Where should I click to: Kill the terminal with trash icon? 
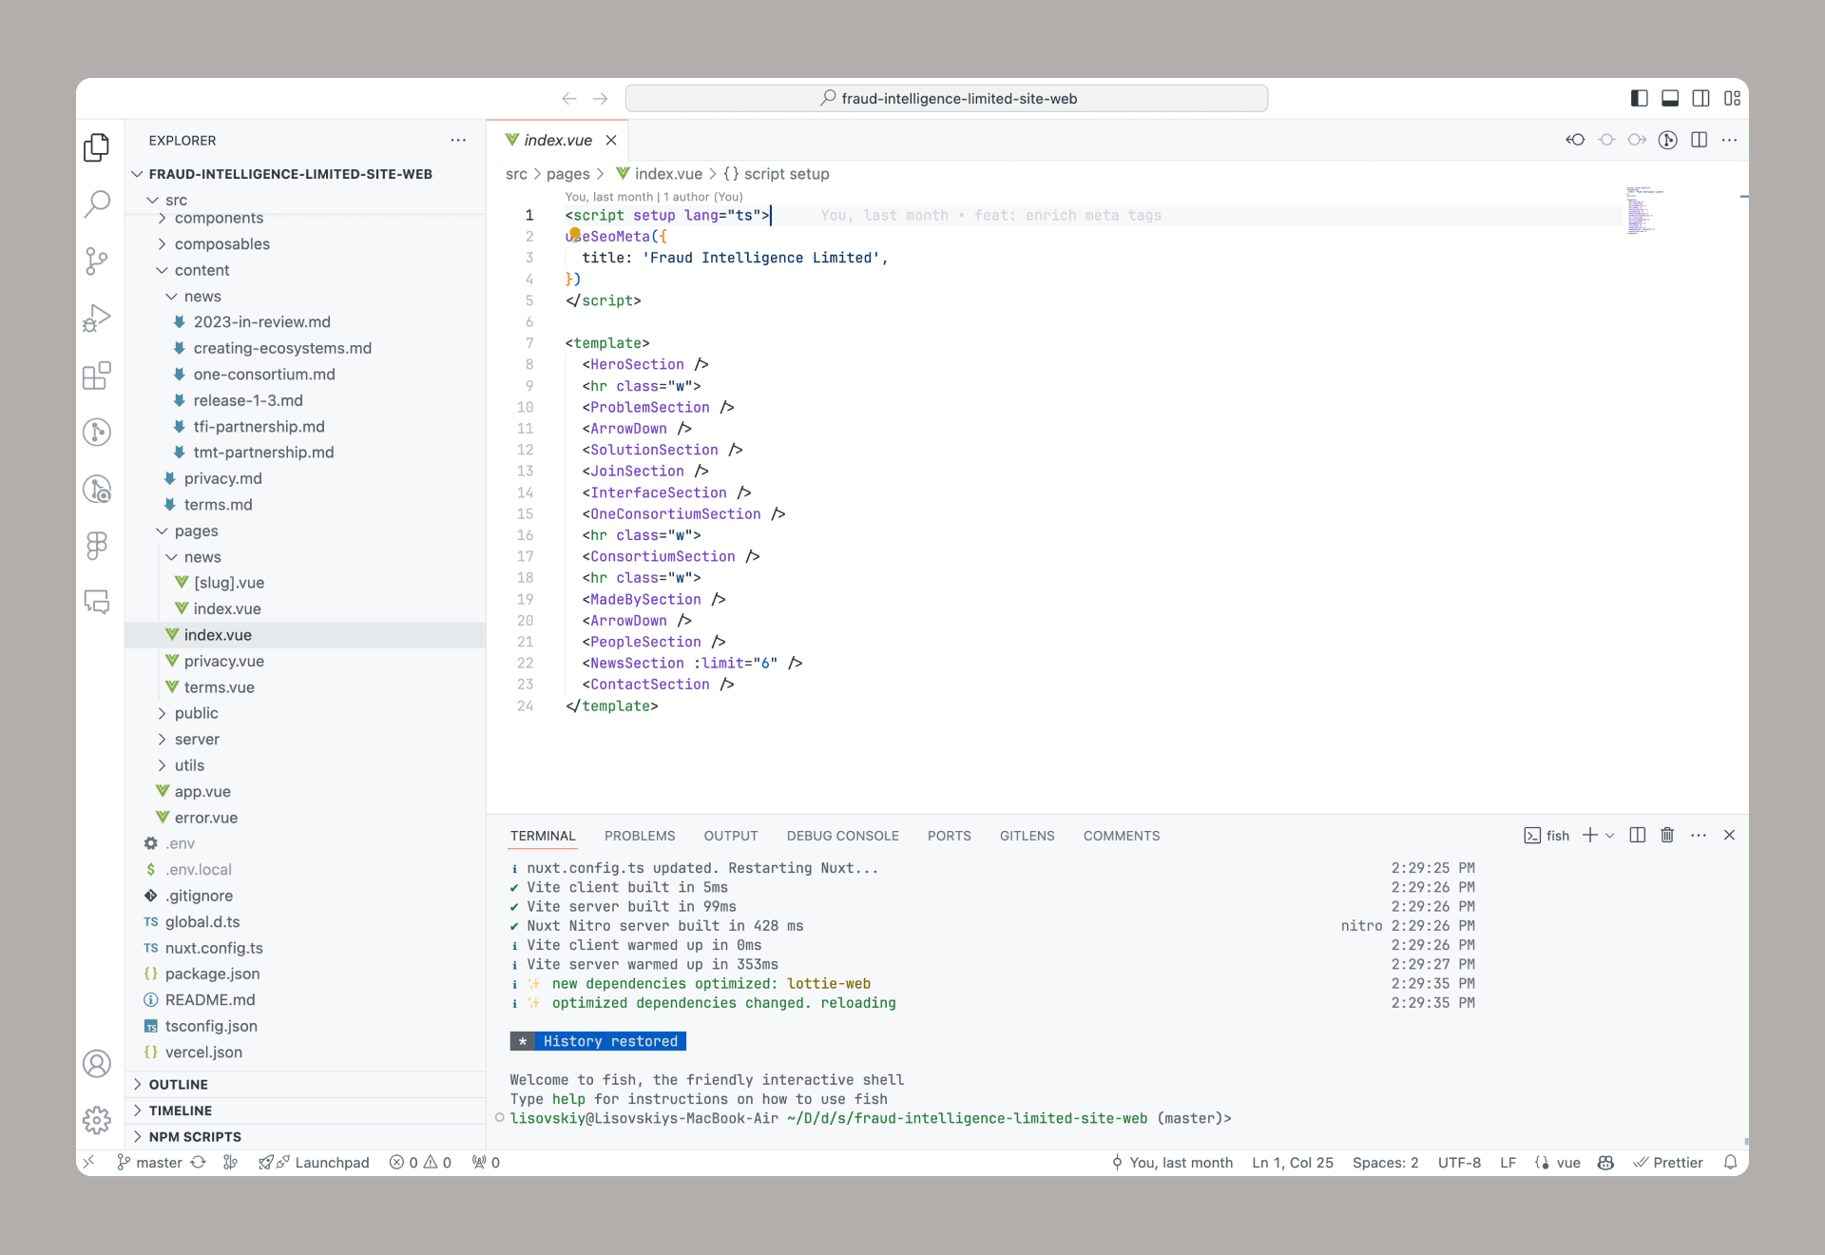tap(1667, 835)
